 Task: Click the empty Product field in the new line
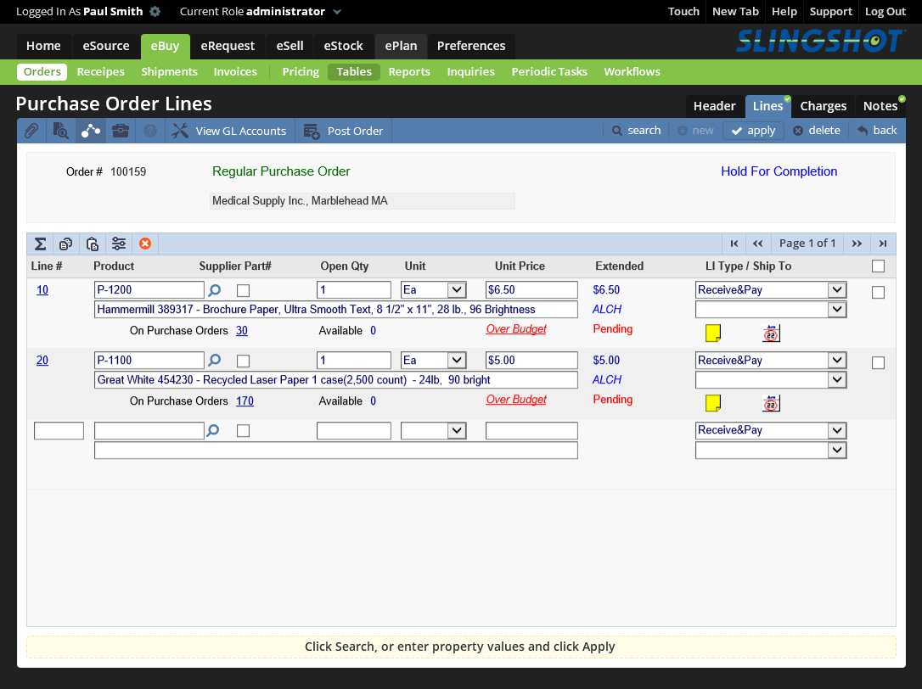(149, 431)
